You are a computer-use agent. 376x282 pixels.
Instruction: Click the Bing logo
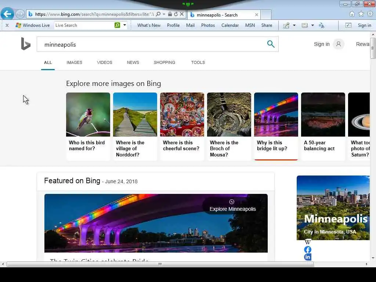[x=26, y=44]
